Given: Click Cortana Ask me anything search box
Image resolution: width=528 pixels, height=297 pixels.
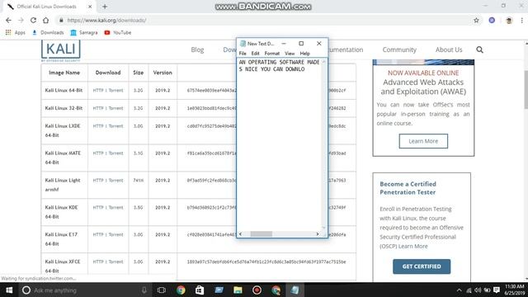Looking at the screenshot, I should (84, 290).
